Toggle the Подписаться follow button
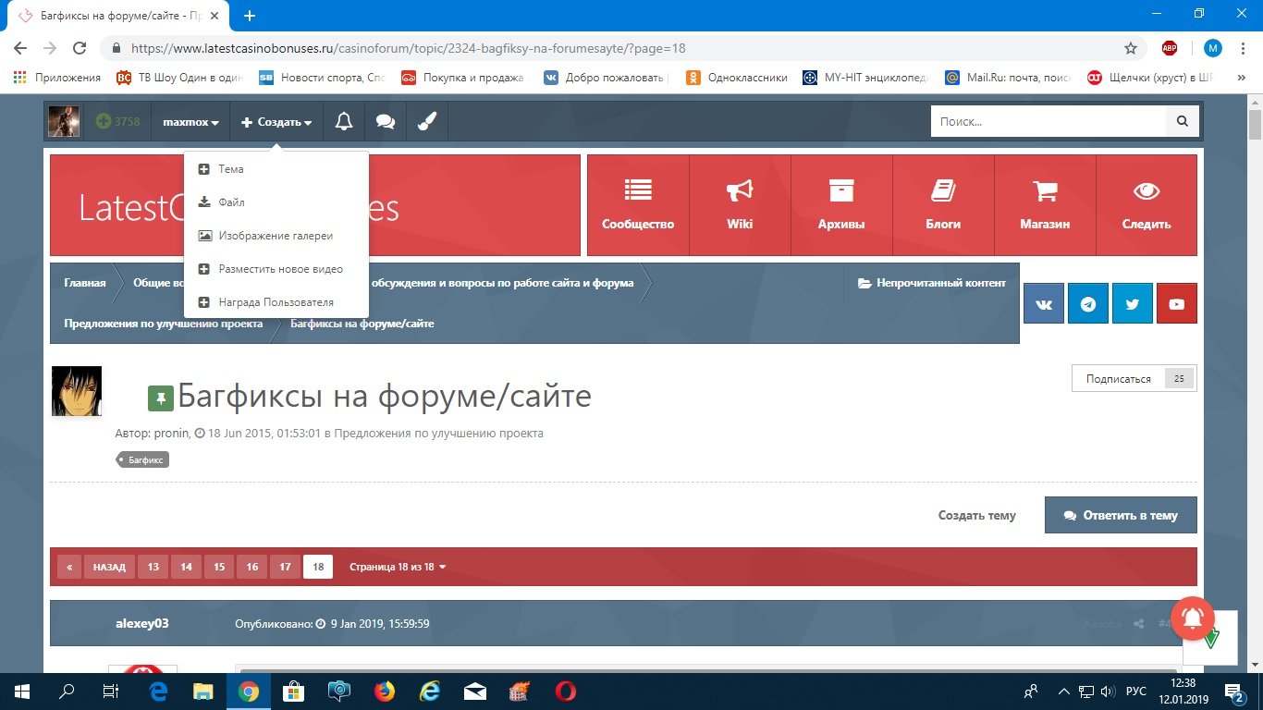The width and height of the screenshot is (1263, 710). pyautogui.click(x=1118, y=379)
